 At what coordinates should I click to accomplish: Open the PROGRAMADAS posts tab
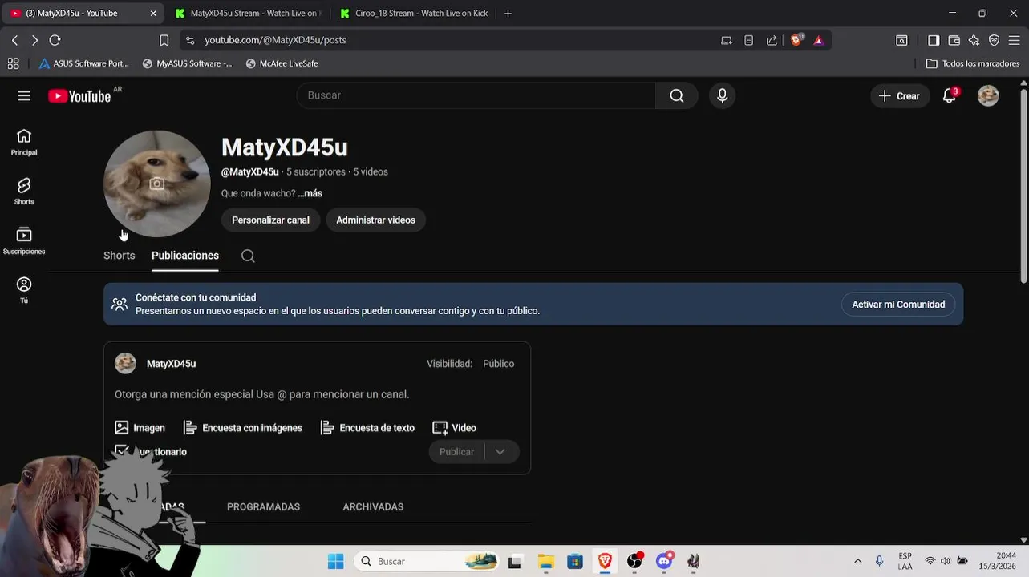pos(263,507)
